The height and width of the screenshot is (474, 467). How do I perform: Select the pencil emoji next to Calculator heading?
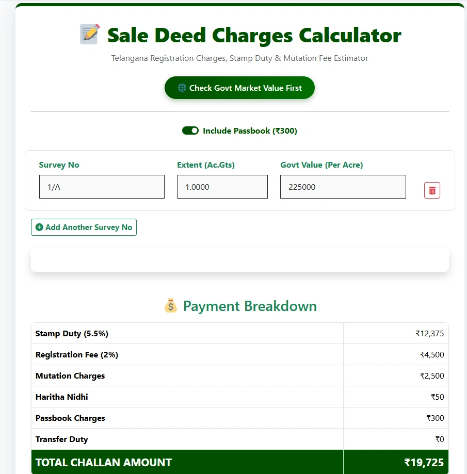click(x=88, y=34)
